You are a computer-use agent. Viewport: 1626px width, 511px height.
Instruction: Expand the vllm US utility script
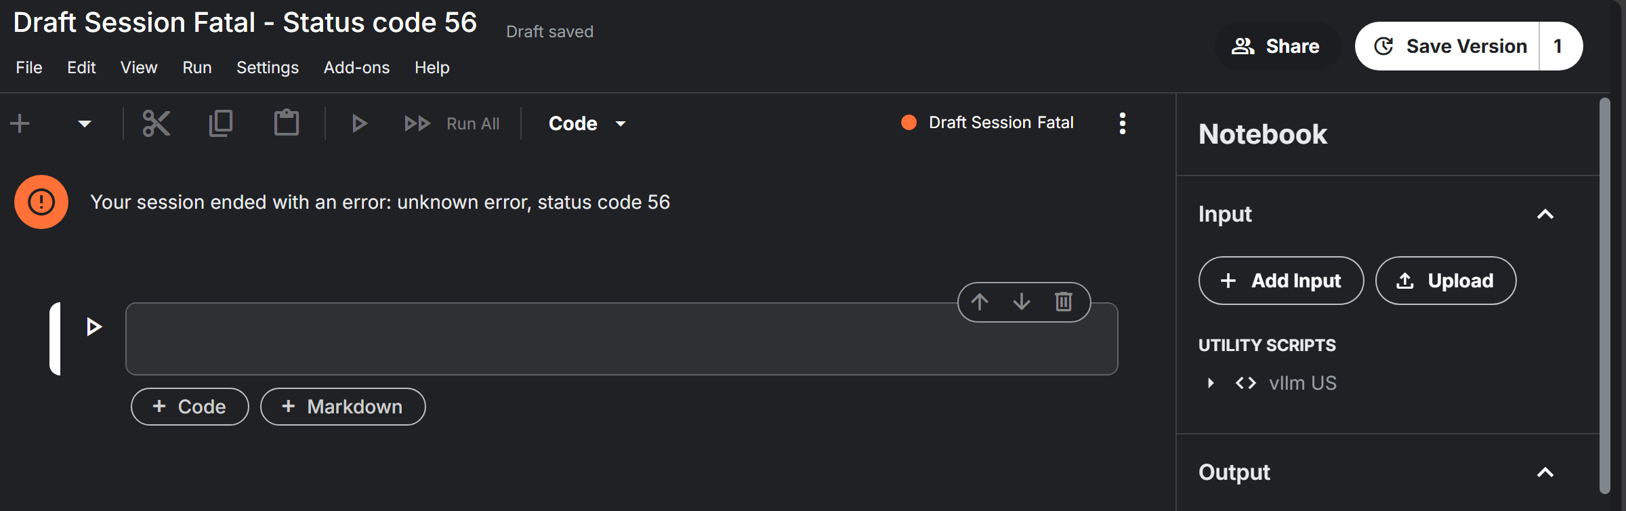tap(1211, 383)
